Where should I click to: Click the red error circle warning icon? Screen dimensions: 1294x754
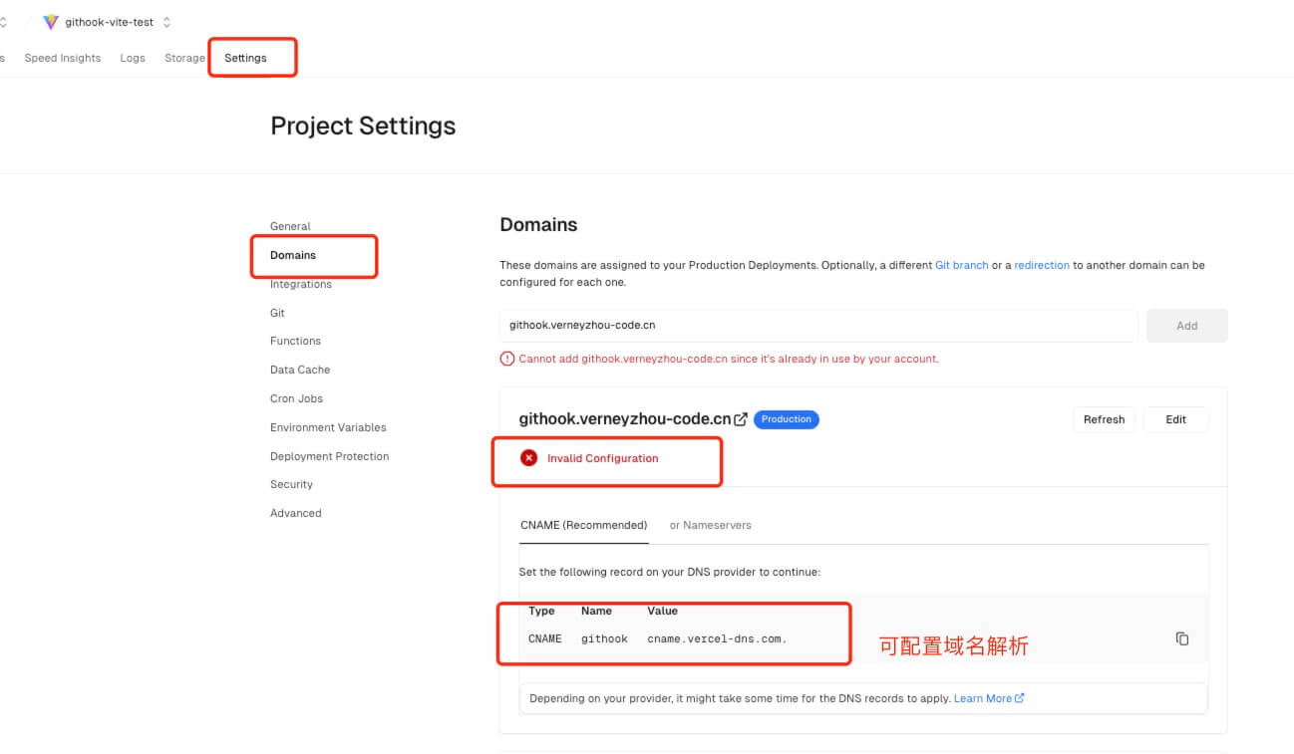click(507, 359)
